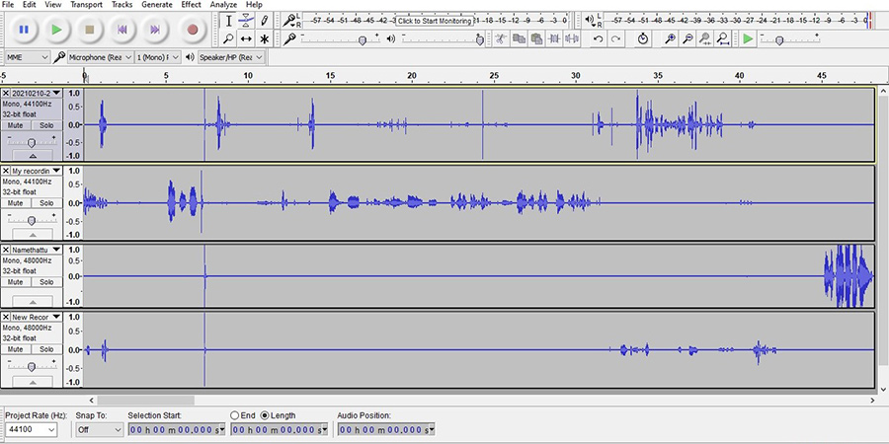The height and width of the screenshot is (444, 889).
Task: Open the Speaker/HP playback device dropdown
Action: (231, 57)
